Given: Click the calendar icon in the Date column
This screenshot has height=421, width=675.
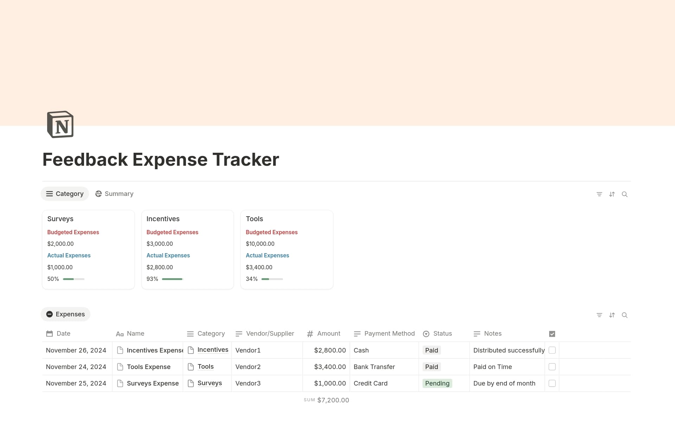Looking at the screenshot, I should click(49, 334).
